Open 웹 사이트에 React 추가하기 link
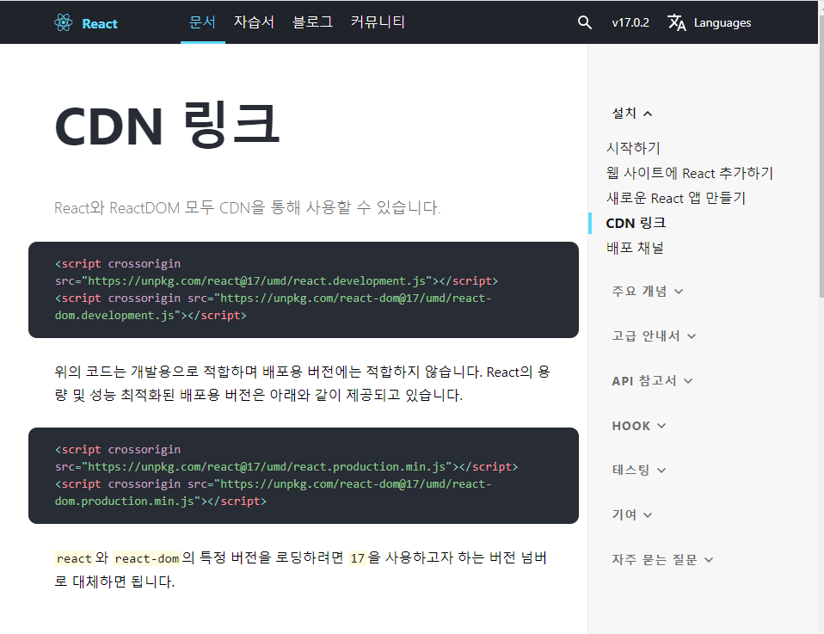824x634 pixels. coord(690,173)
